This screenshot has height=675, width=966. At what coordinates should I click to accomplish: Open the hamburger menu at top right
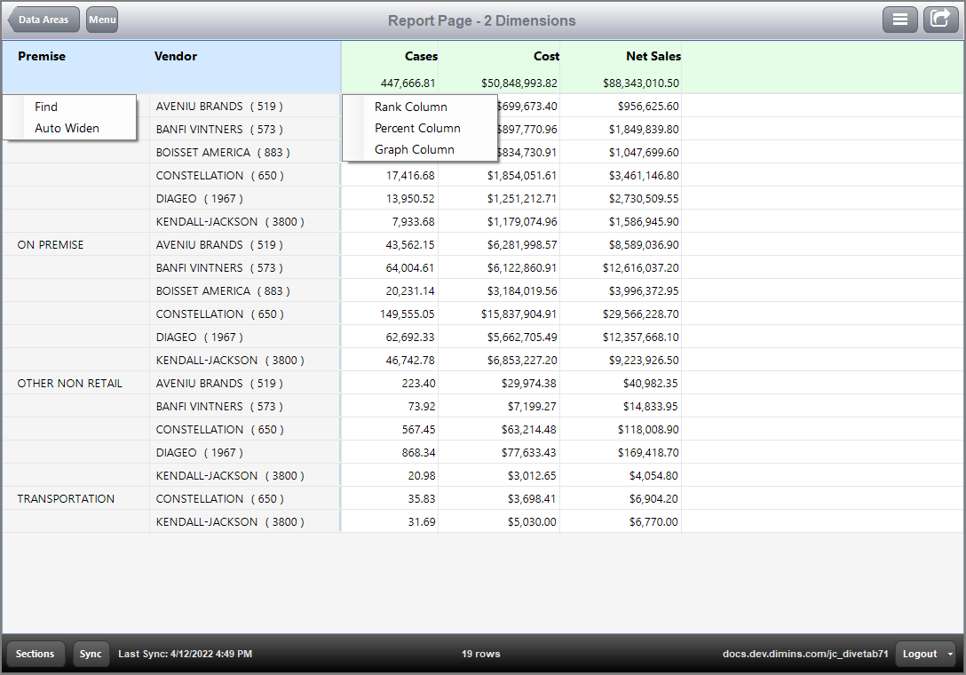point(899,19)
